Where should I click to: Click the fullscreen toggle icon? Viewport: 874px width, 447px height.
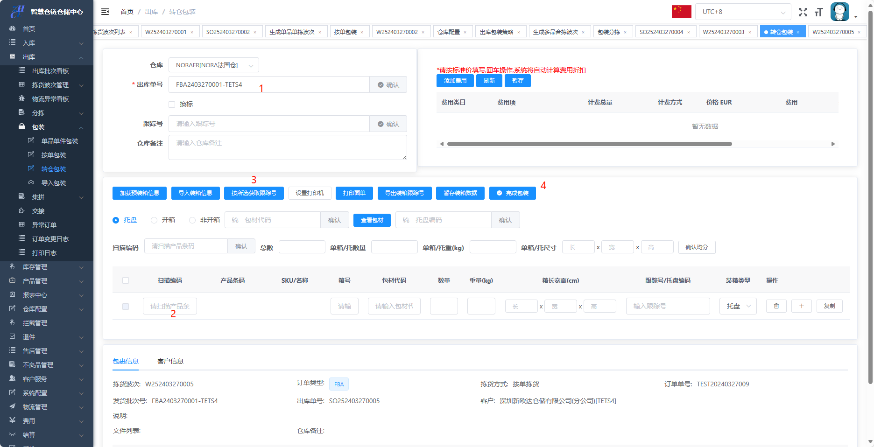[803, 12]
